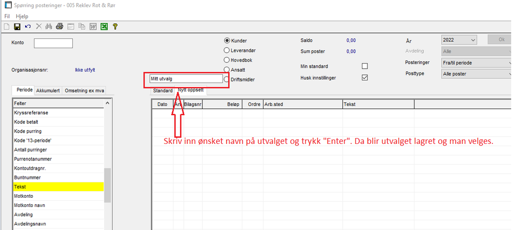Click the binoculars search icon
This screenshot has width=512, height=230.
pyautogui.click(x=49, y=27)
